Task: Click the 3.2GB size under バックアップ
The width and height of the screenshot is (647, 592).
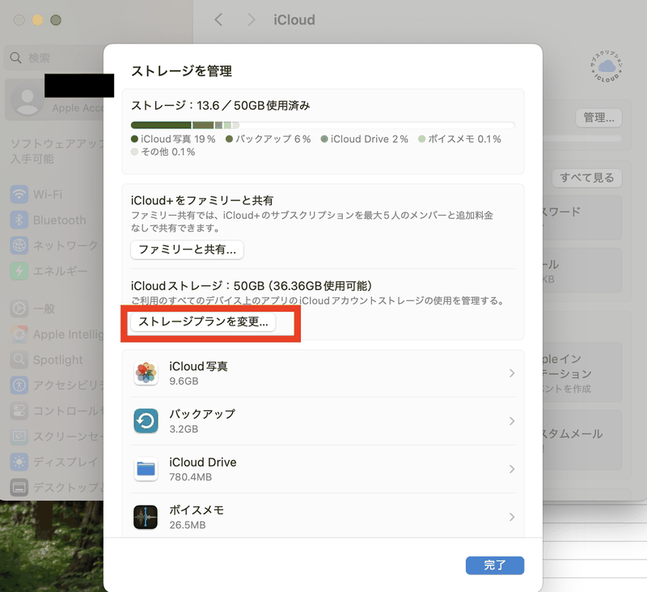Action: (184, 429)
